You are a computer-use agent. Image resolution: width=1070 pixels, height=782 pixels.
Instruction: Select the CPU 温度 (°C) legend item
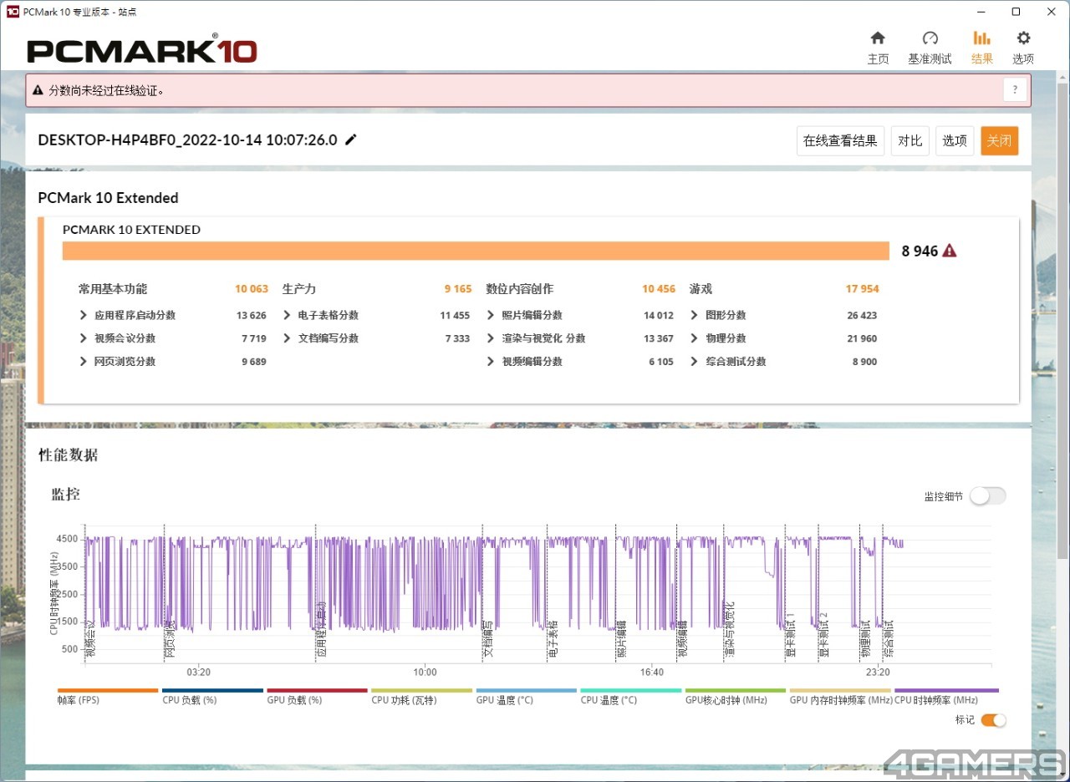[630, 696]
